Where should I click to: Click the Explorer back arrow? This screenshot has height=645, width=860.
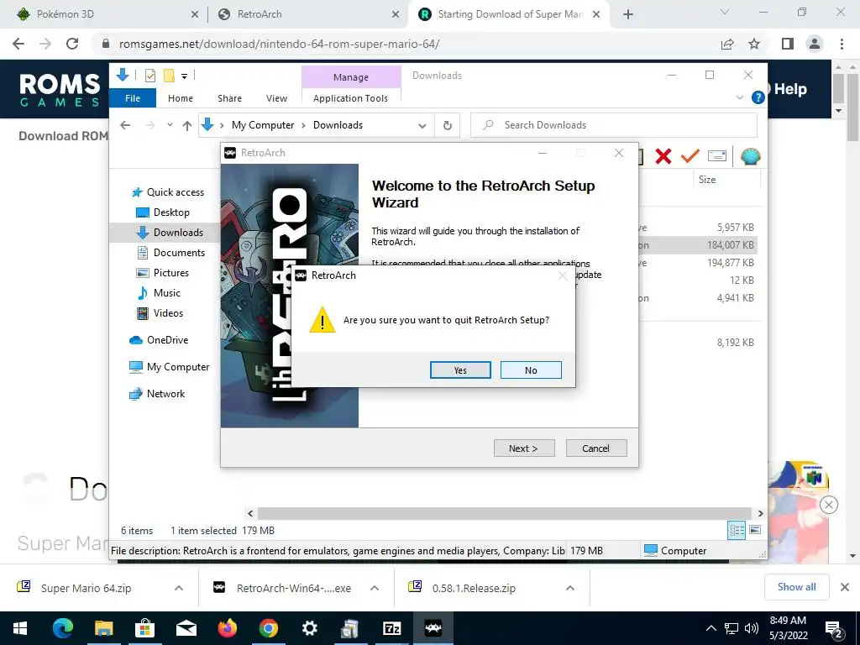click(125, 125)
